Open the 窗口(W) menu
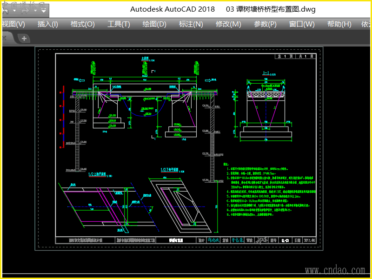The height and width of the screenshot is (279, 372). click(302, 24)
